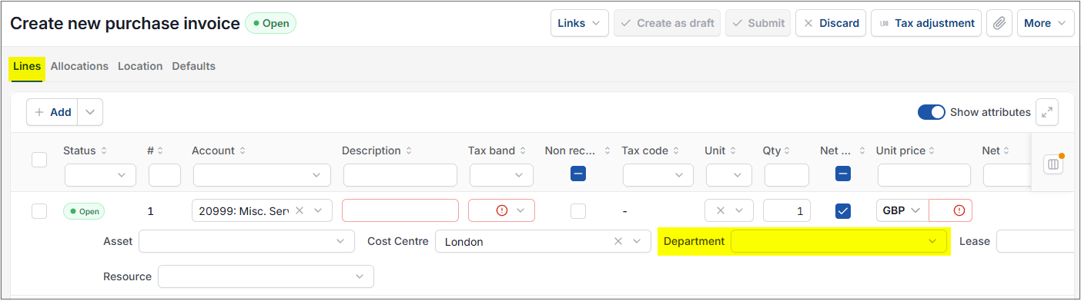This screenshot has height=301, width=1081.
Task: Expand the GBP currency dropdown
Action: (x=902, y=210)
